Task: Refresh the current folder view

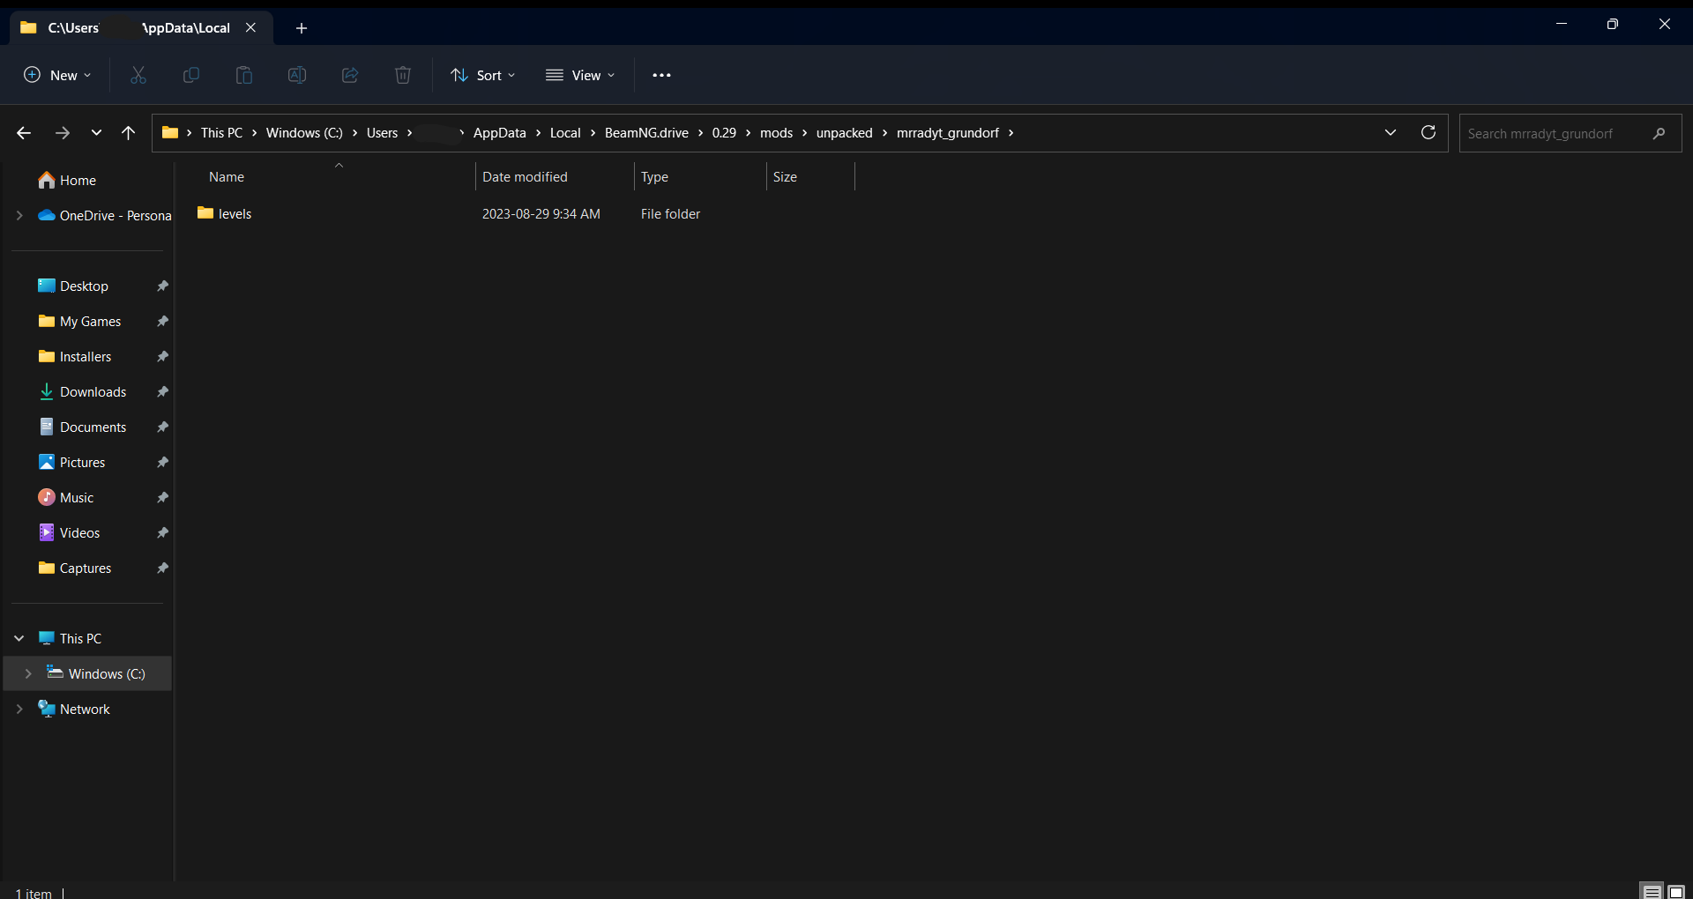Action: [x=1428, y=132]
